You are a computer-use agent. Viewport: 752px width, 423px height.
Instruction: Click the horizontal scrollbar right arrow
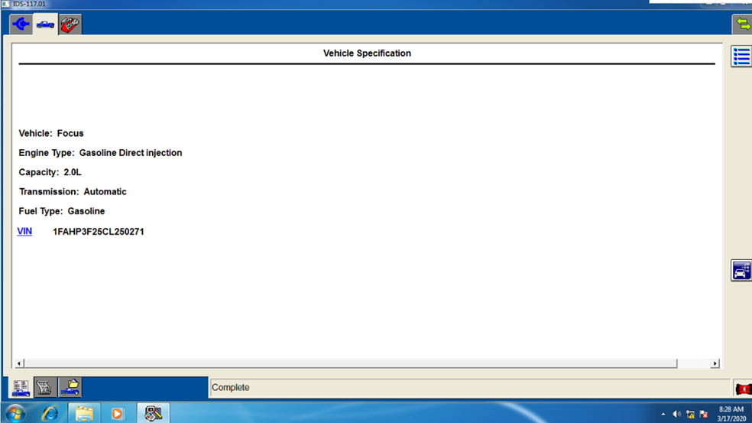pyautogui.click(x=715, y=363)
